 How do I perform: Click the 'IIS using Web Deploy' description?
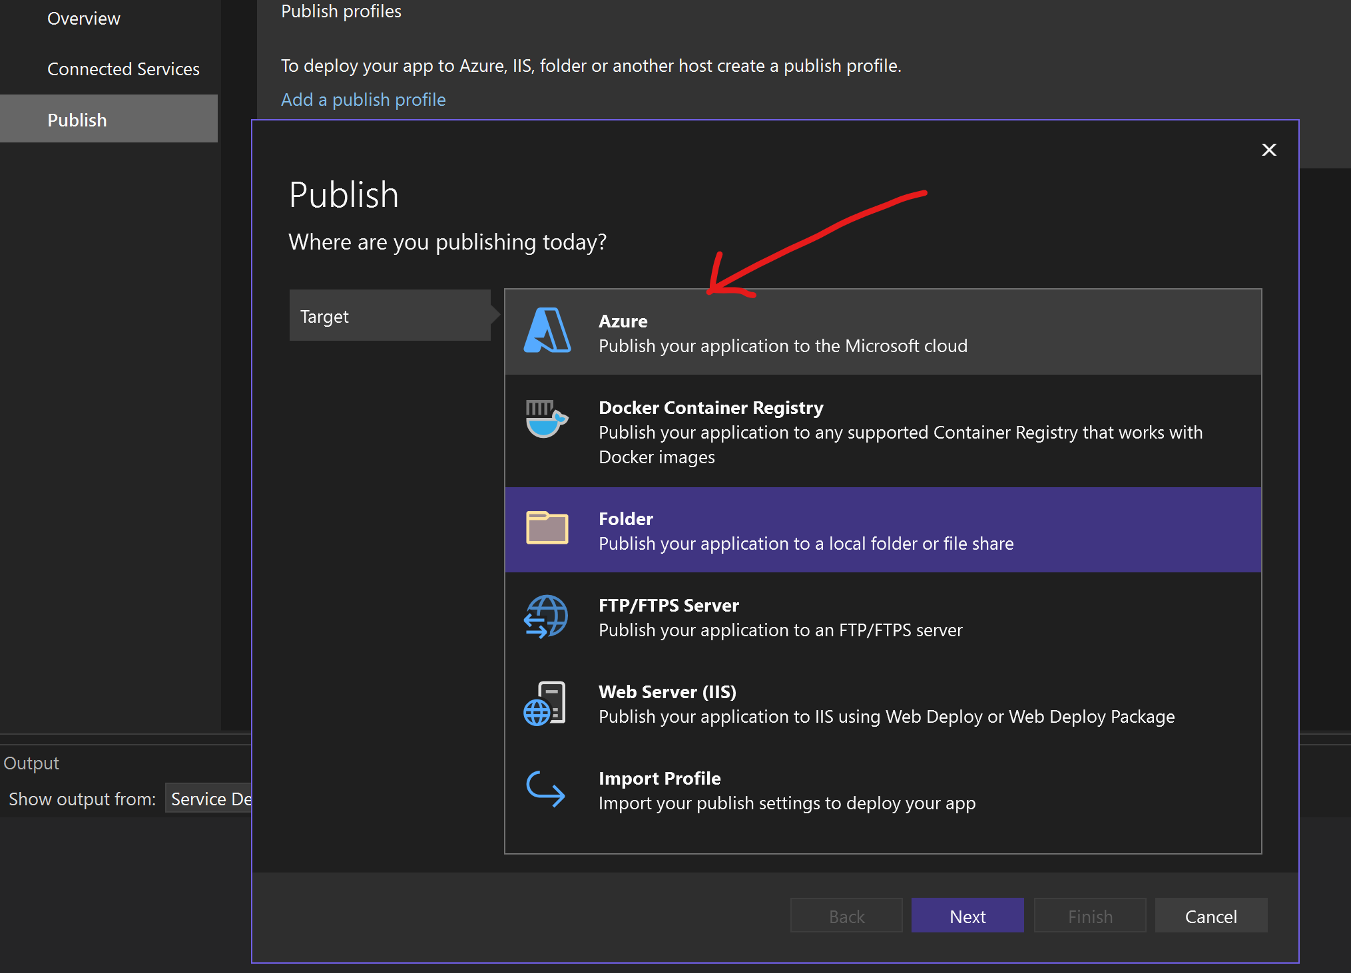coord(887,716)
